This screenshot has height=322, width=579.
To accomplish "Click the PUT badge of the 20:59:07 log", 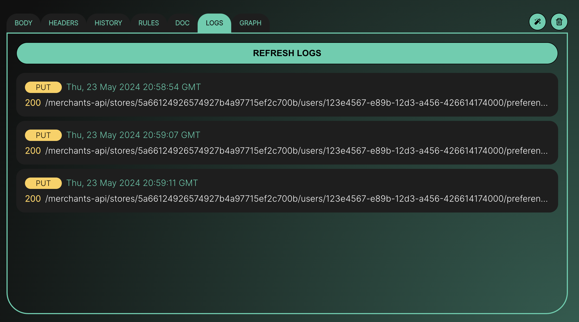I will 43,135.
